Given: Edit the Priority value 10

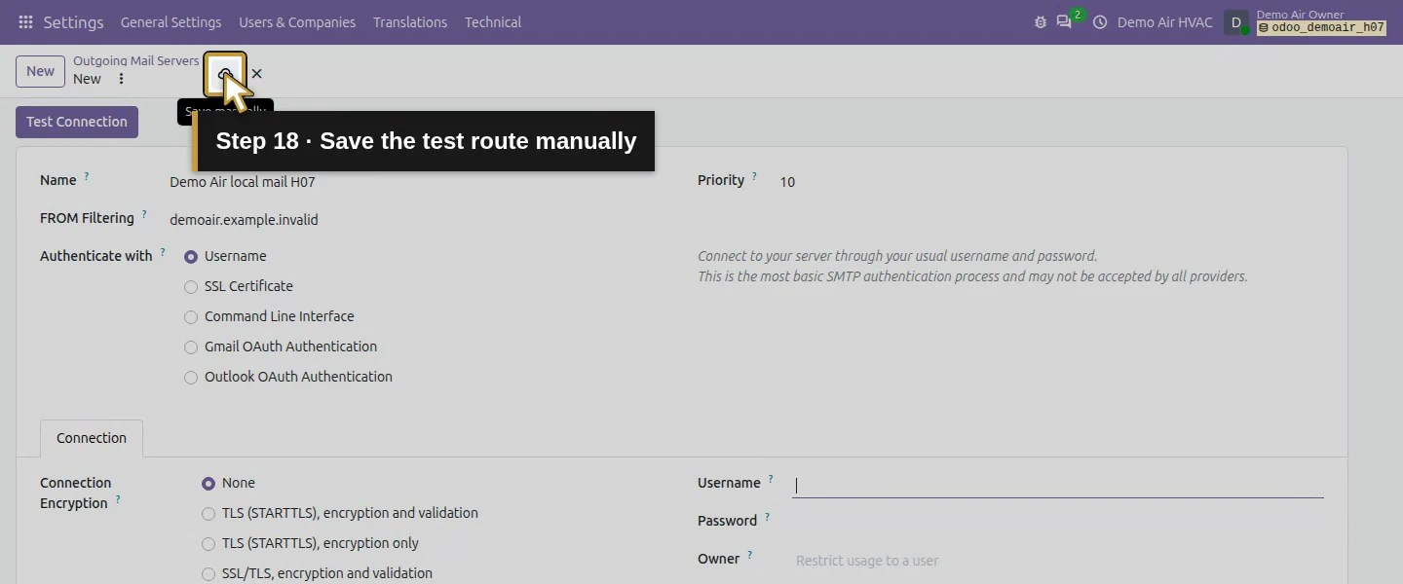Looking at the screenshot, I should pos(1050,182).
